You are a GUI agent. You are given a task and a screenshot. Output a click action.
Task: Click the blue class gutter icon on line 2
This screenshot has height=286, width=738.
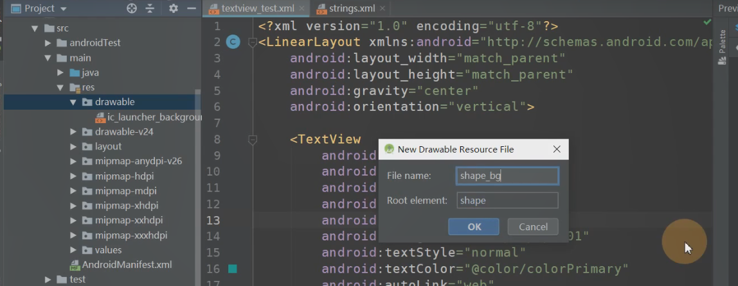click(233, 42)
